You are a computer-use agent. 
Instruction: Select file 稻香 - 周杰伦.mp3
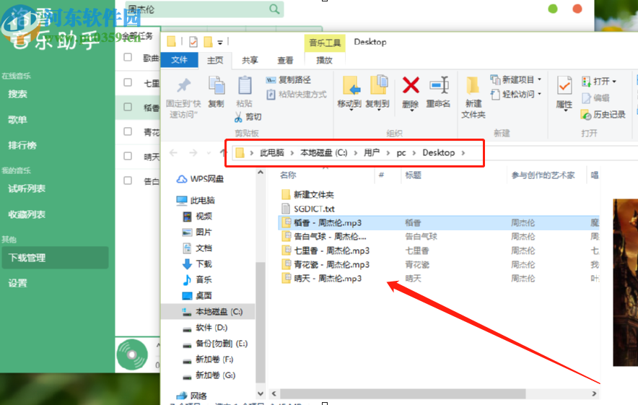439,222
